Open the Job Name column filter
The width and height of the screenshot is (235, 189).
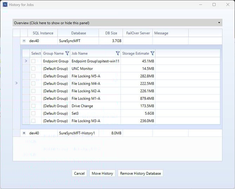(117, 53)
